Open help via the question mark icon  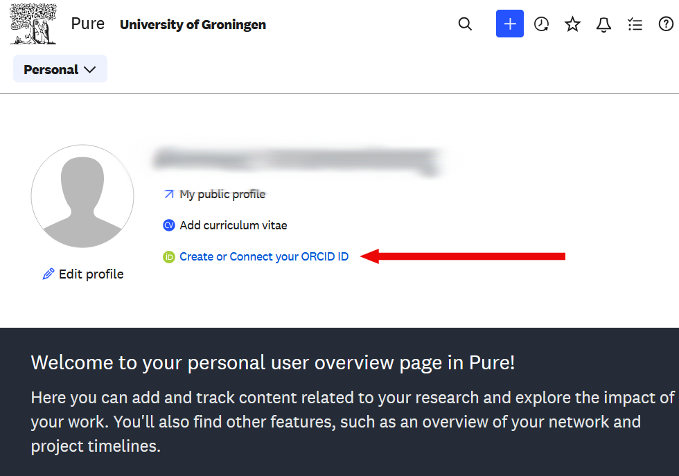pyautogui.click(x=666, y=24)
